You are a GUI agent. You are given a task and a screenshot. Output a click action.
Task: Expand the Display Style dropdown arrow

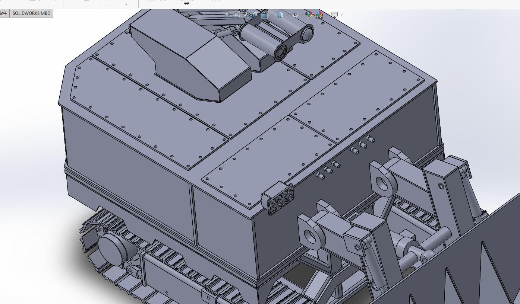coord(286,15)
